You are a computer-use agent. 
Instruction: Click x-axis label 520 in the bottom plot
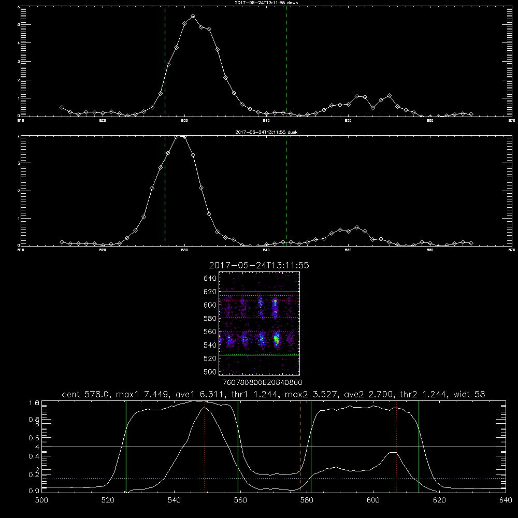click(108, 500)
